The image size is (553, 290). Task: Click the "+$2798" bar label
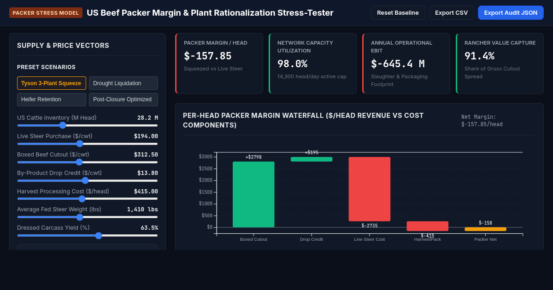point(253,157)
